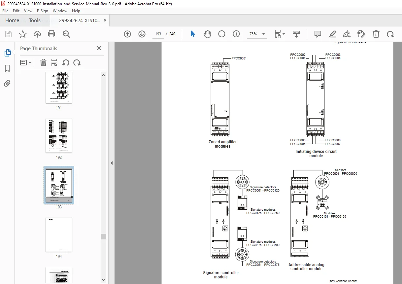Click thumbnail scrollbar up arrow

coord(104,75)
